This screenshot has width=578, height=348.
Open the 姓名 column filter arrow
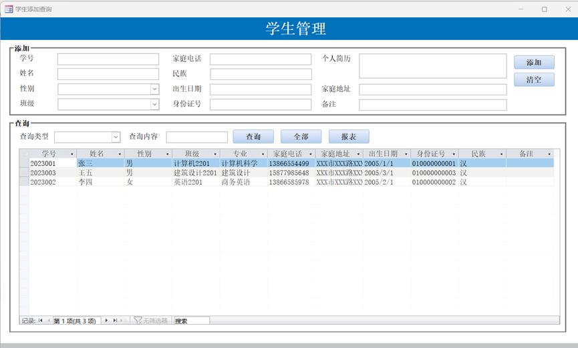120,154
